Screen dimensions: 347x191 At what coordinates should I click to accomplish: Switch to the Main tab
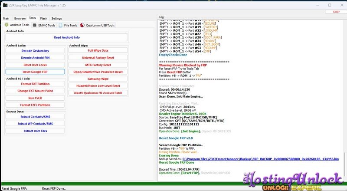point(6,19)
